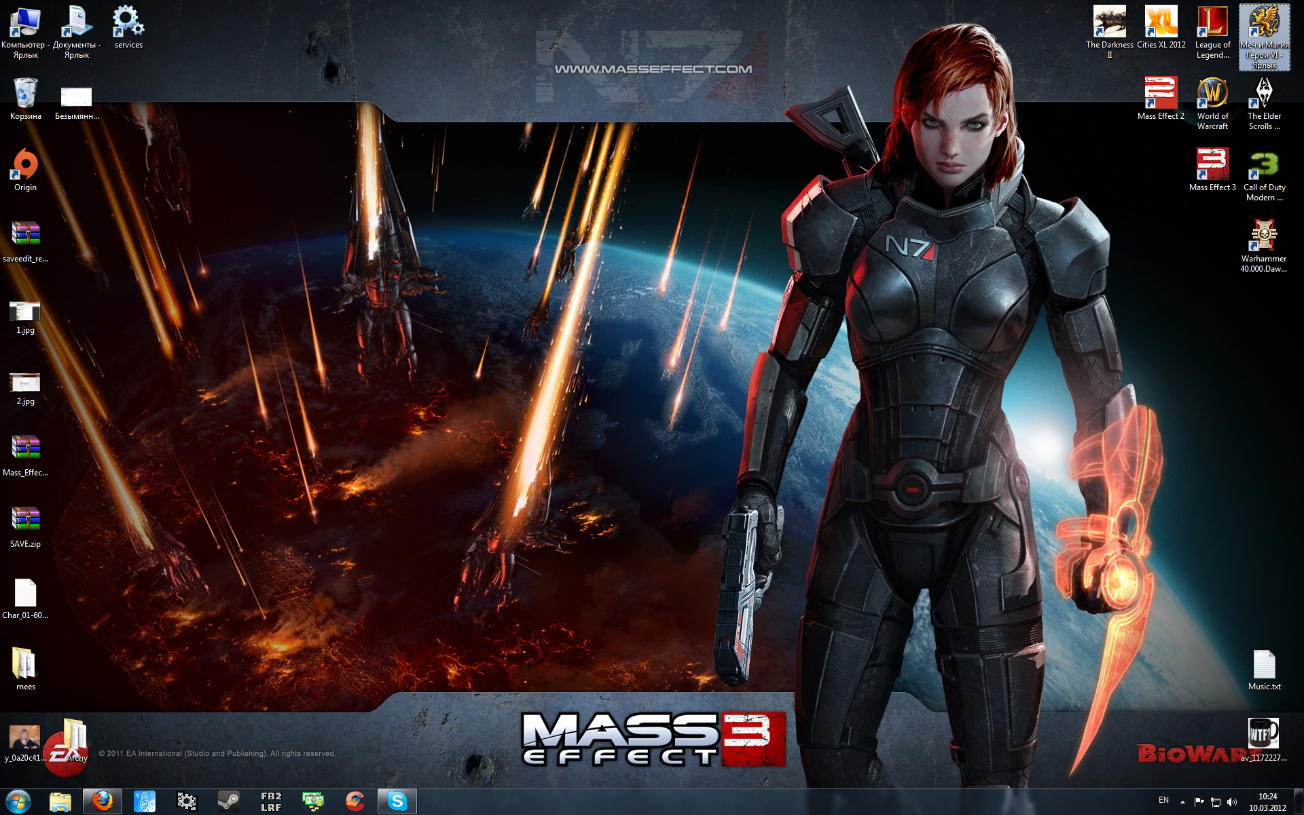Image resolution: width=1304 pixels, height=815 pixels.
Task: Open the network status tray icon
Action: coord(1215,802)
